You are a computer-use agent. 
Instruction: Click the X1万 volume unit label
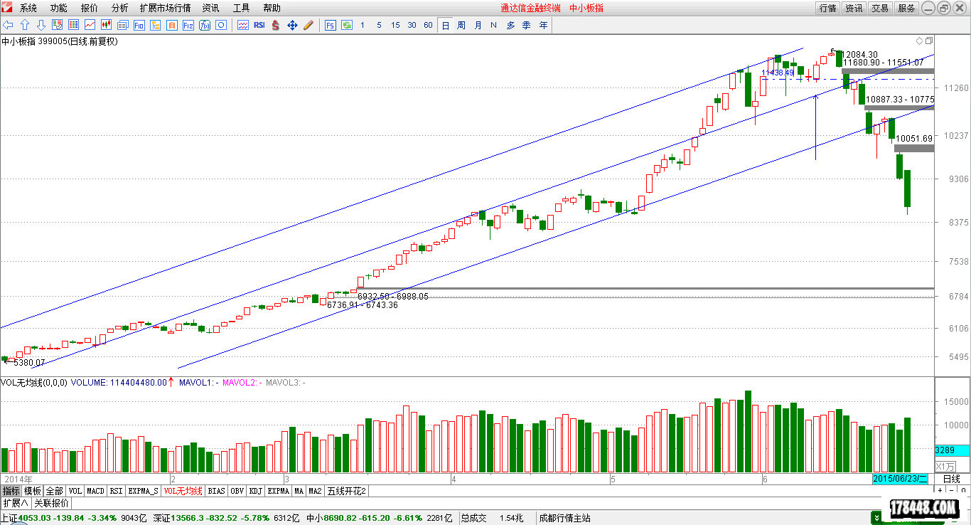click(x=945, y=466)
